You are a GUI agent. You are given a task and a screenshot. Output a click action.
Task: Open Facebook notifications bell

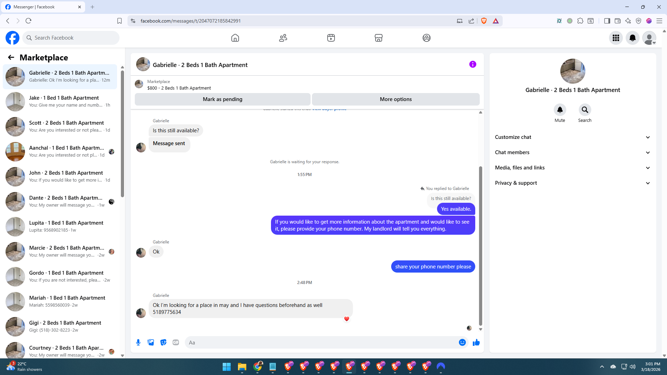[x=632, y=38]
